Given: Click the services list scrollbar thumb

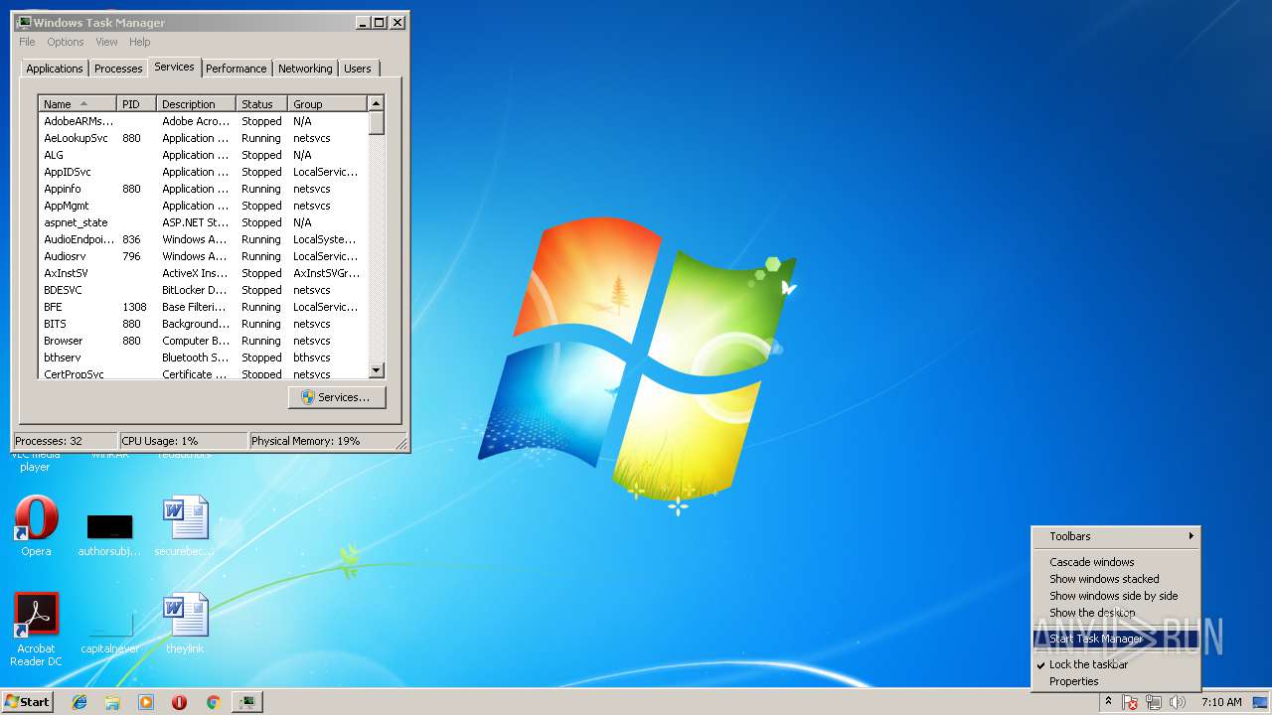Looking at the screenshot, I should pyautogui.click(x=376, y=123).
